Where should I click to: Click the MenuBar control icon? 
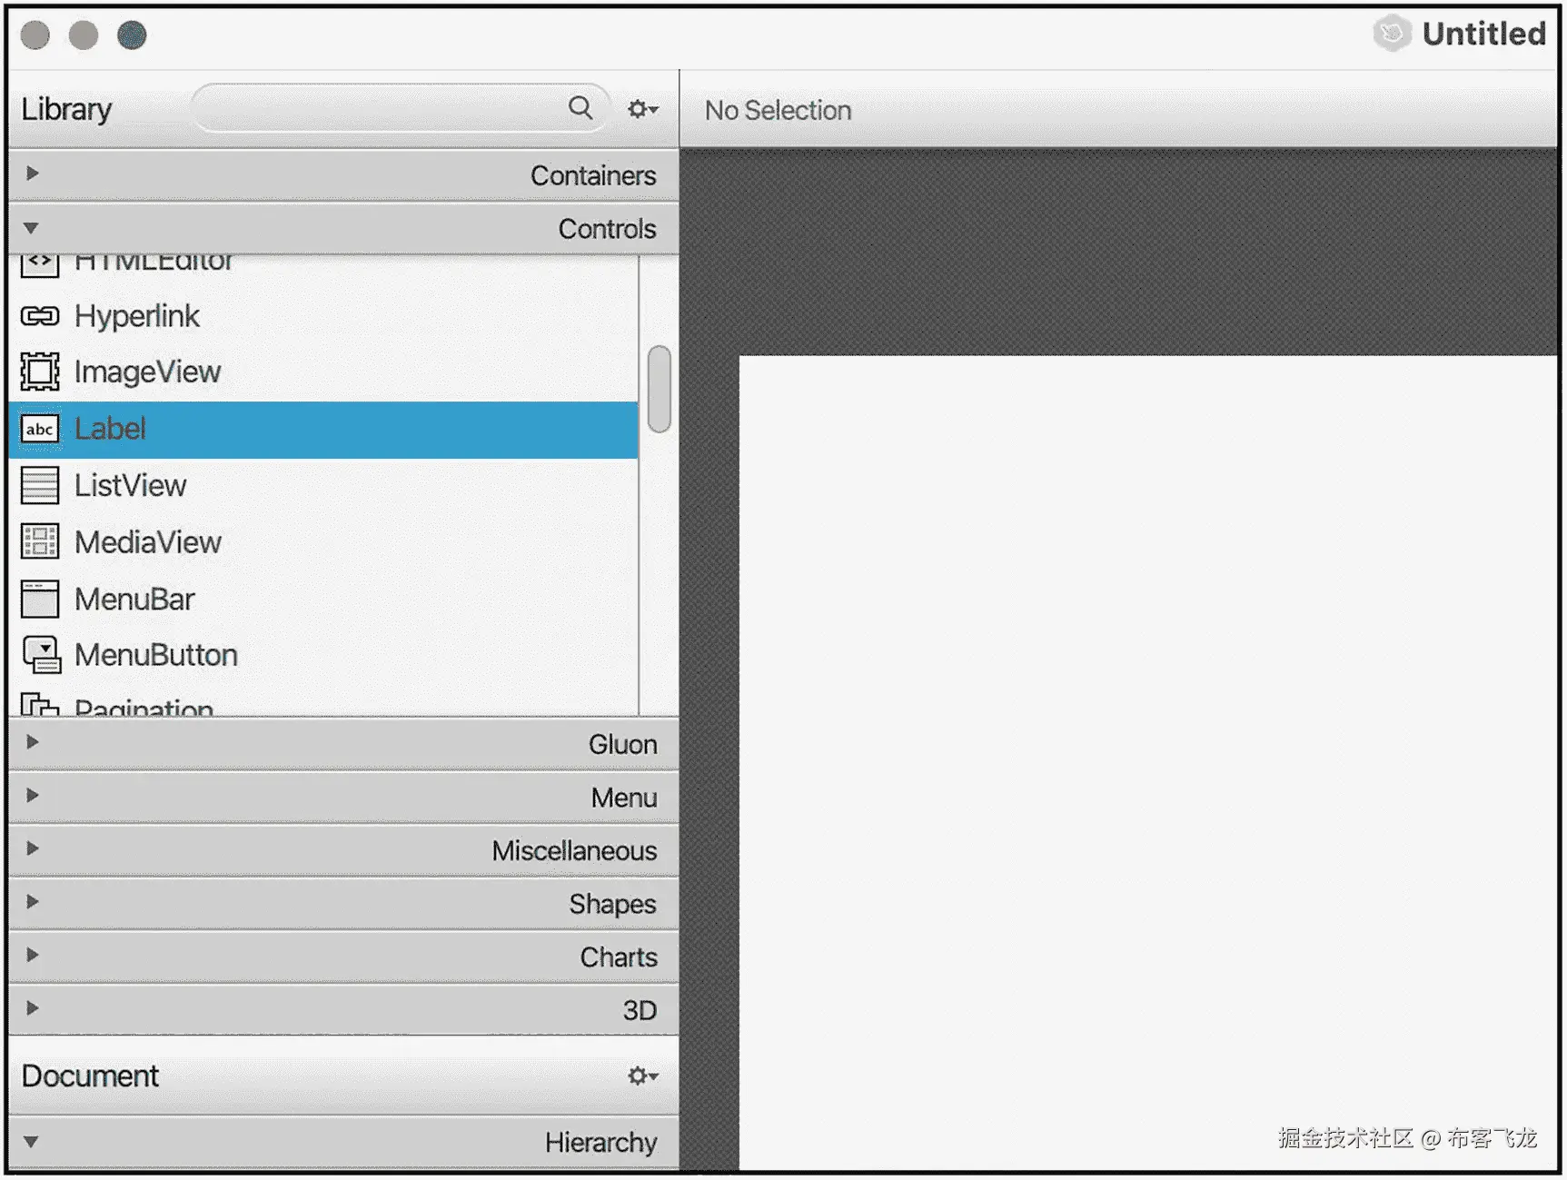coord(40,599)
